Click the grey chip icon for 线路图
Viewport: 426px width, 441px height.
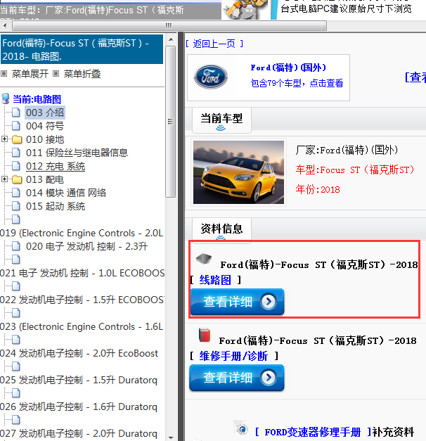tap(204, 258)
